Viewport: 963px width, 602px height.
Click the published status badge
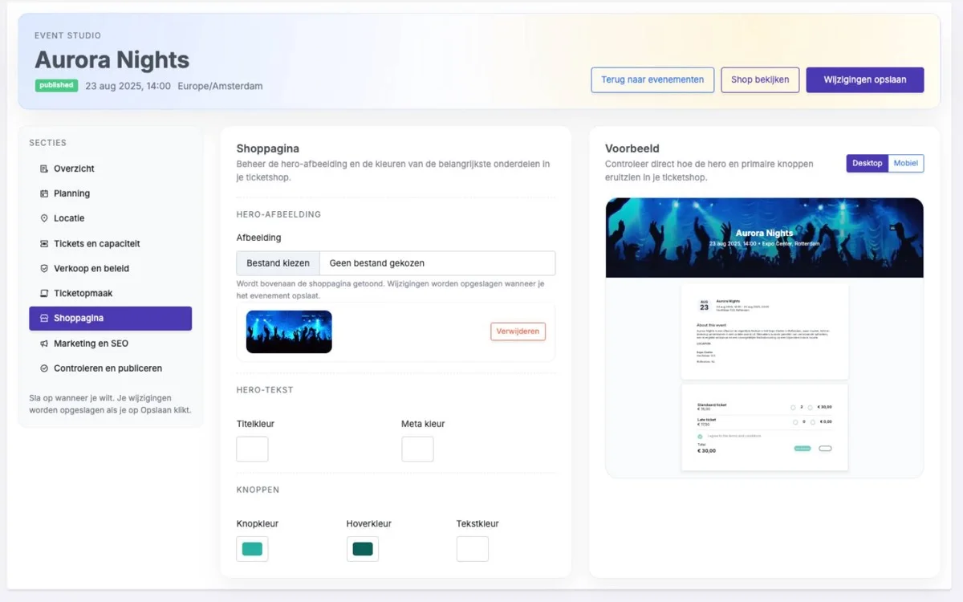pos(56,85)
